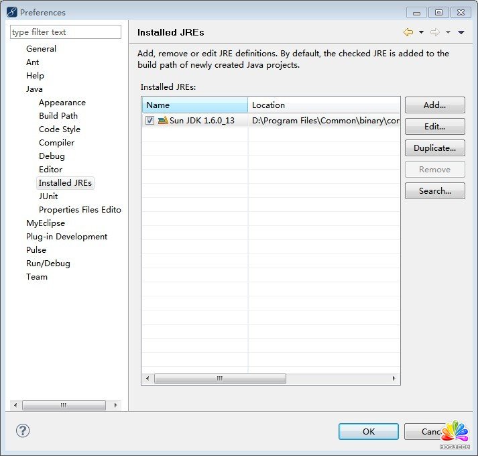
Task: Click the type filter text field
Action: (66, 32)
